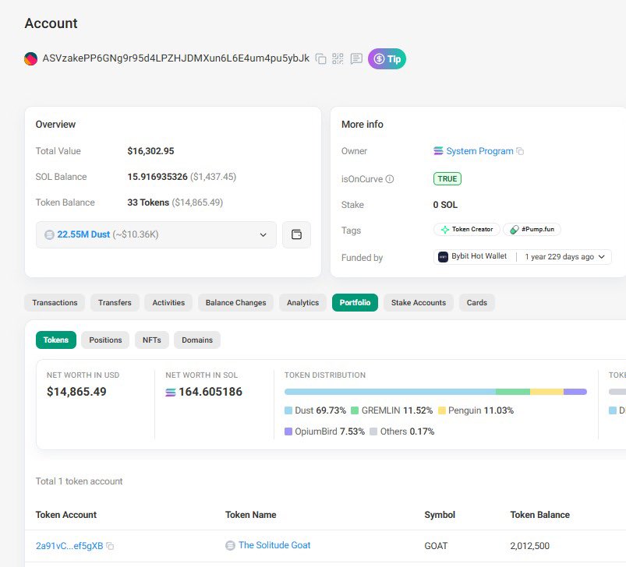Click the Dust legend color swatch
626x567 pixels.
(288, 410)
